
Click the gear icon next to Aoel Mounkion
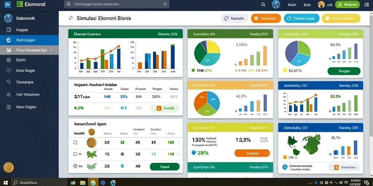(9, 95)
